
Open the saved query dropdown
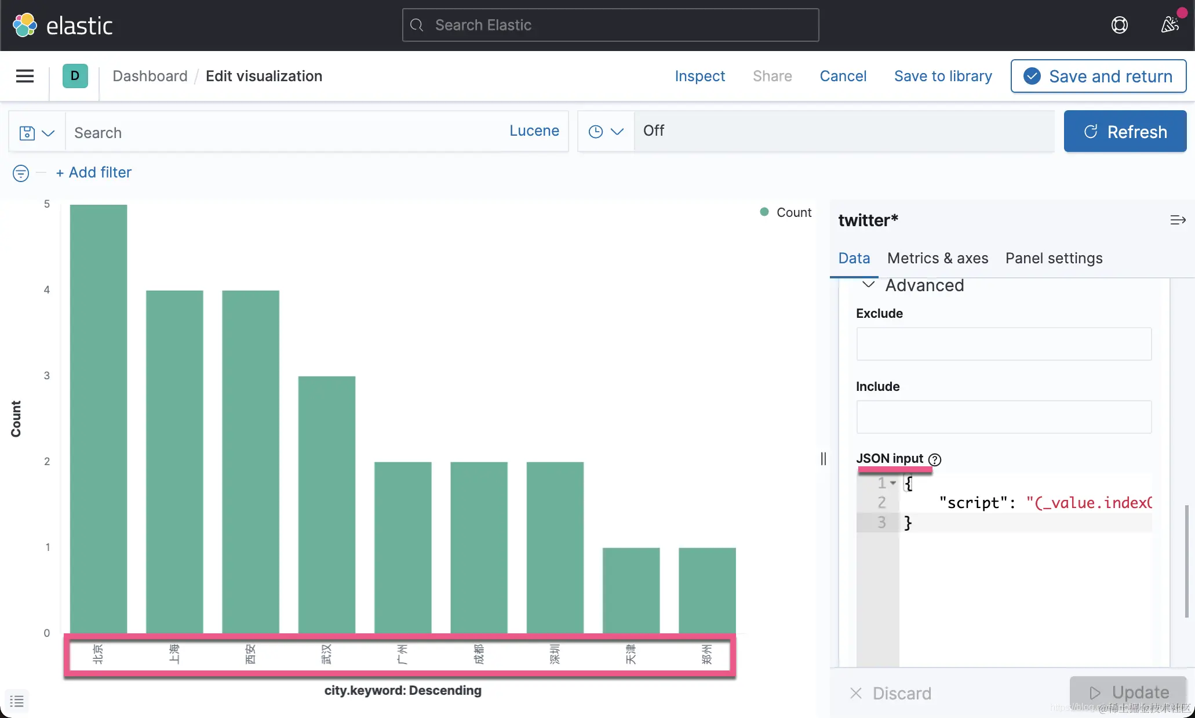pos(37,133)
